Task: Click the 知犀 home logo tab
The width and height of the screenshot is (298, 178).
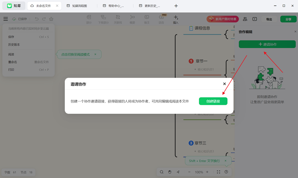Action: [x=14, y=6]
